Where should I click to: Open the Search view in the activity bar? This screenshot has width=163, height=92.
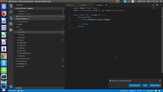(11, 12)
